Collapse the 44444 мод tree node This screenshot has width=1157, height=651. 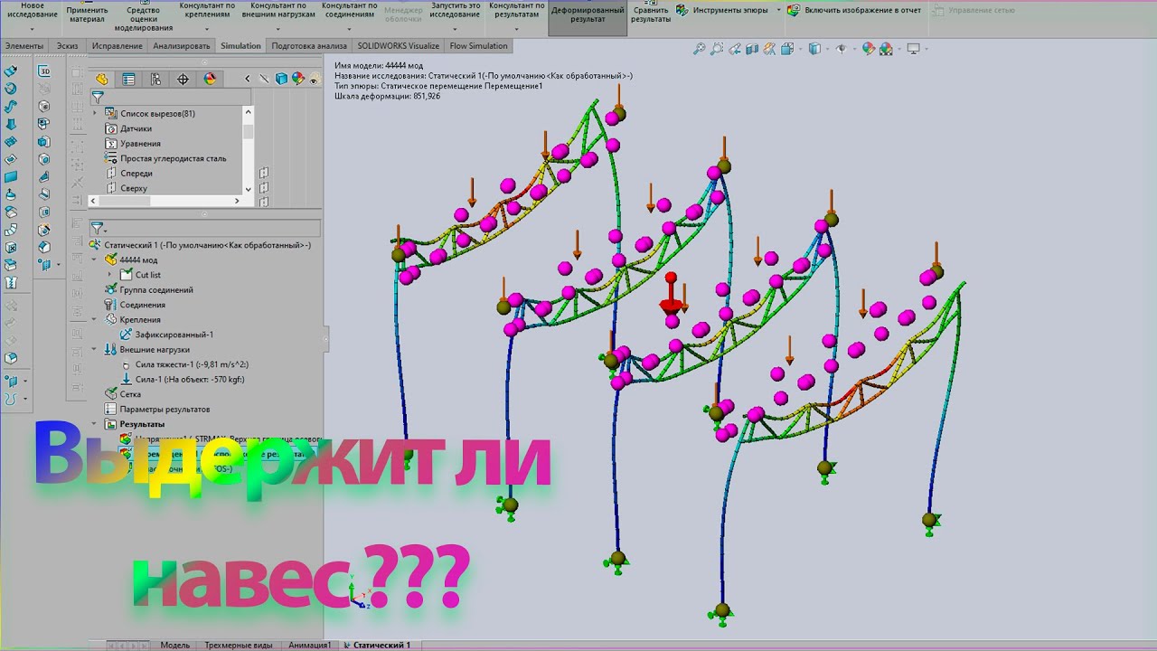pyautogui.click(x=95, y=259)
